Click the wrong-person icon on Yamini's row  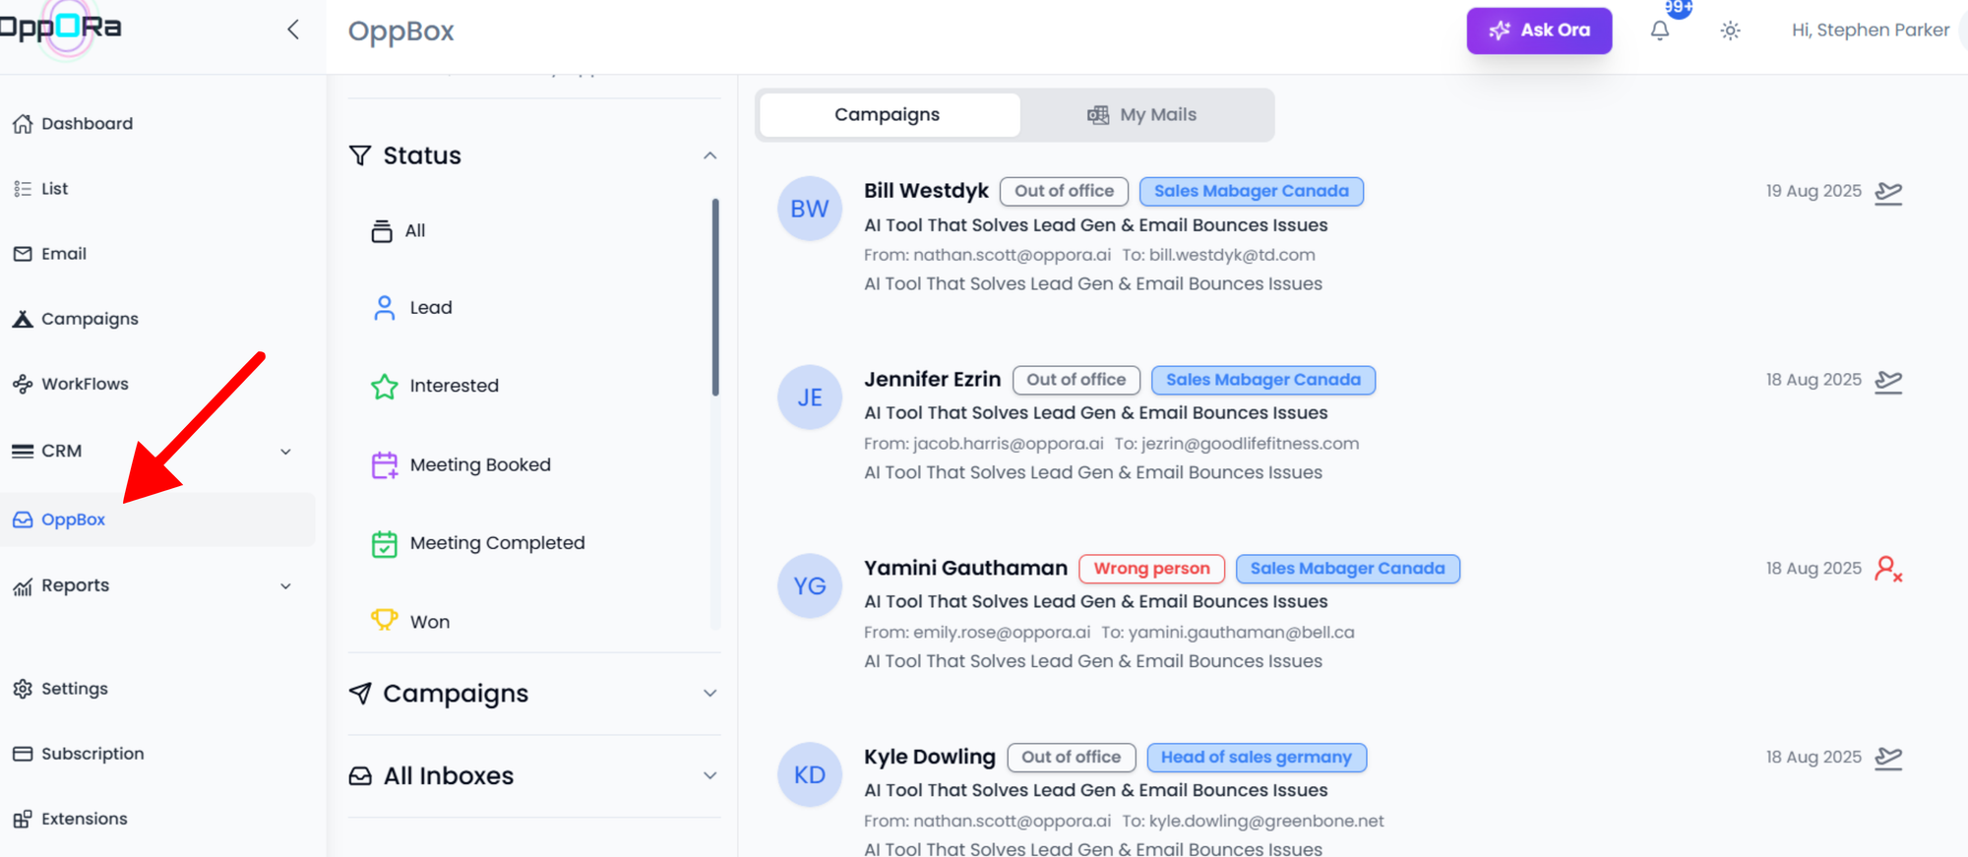(1887, 569)
